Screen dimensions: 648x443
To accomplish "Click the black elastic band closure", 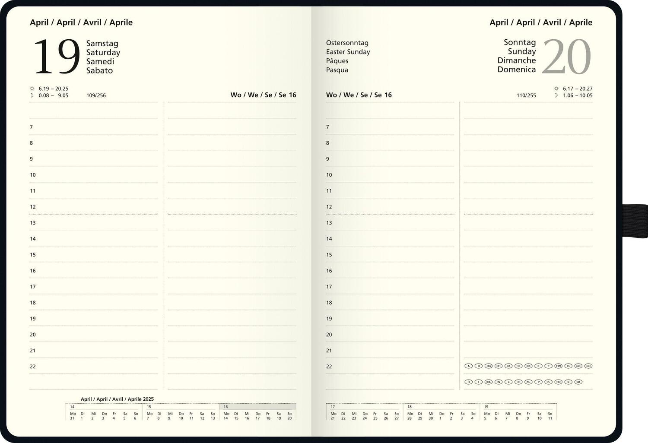I will (x=635, y=221).
